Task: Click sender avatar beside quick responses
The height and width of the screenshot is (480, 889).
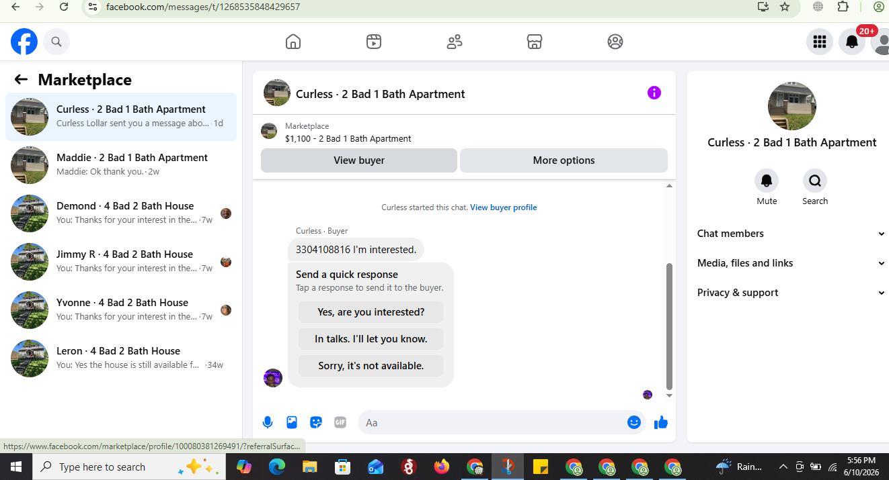Action: [x=273, y=378]
